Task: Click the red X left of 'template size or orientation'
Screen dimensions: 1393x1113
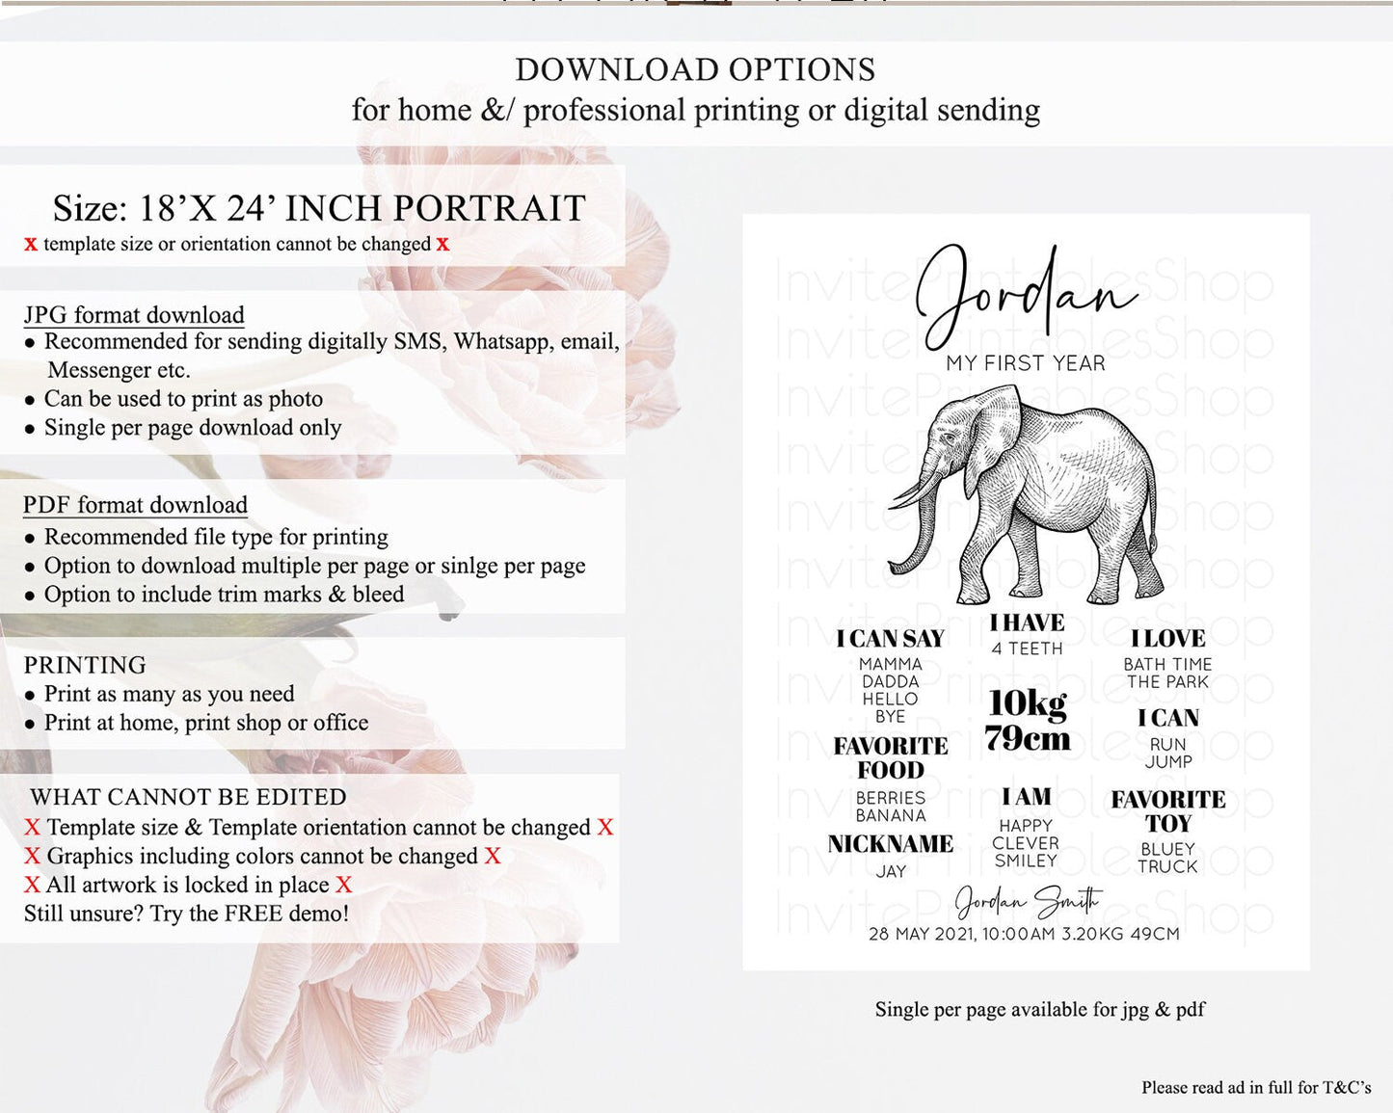Action: pyautogui.click(x=31, y=245)
